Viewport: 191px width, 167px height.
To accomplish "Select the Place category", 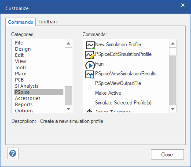I will click(21, 74).
